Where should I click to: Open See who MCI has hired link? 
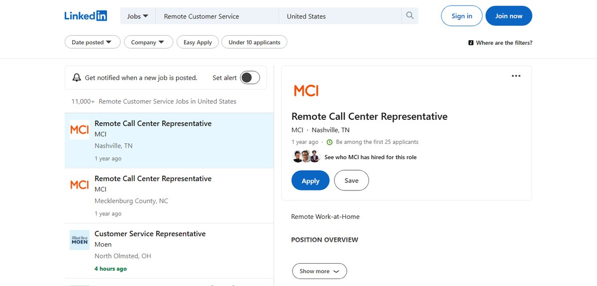pyautogui.click(x=371, y=157)
